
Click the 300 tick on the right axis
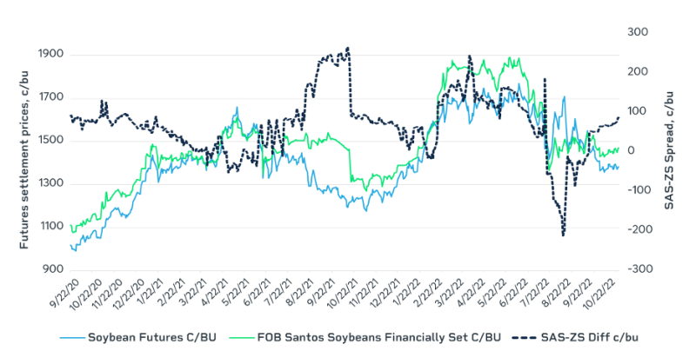point(639,32)
